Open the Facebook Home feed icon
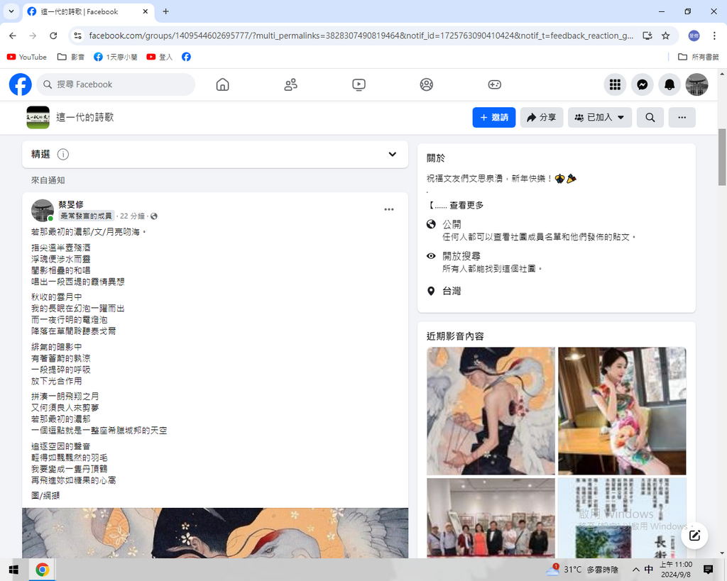The image size is (727, 581). 222,84
